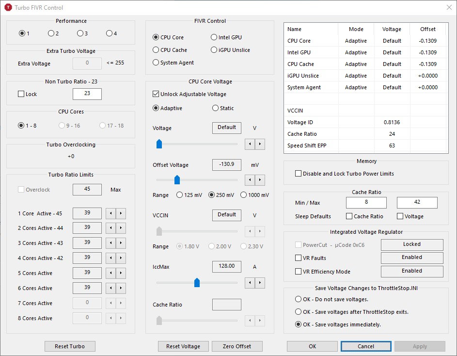Increase the 6 Cores Active ratio arrow
The width and height of the screenshot is (457, 356).
coord(121,288)
